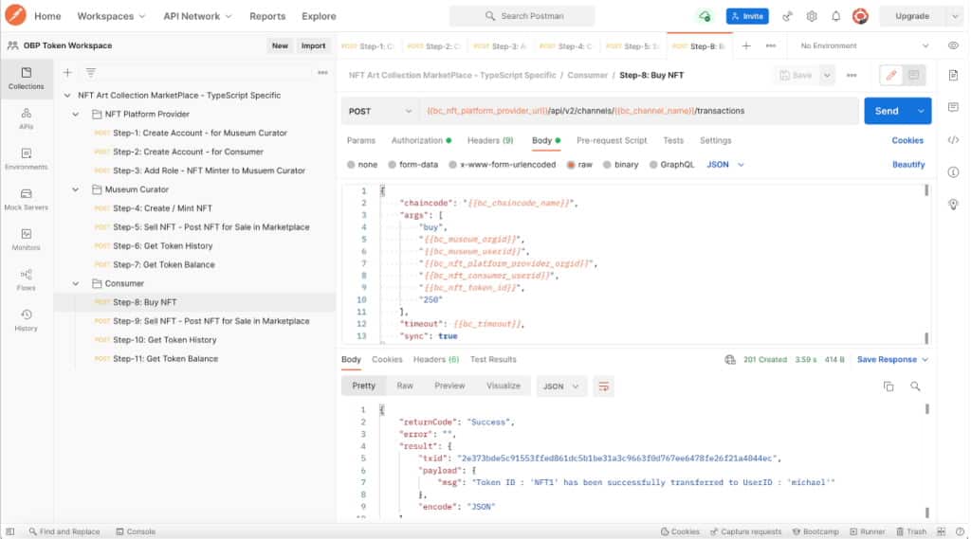Viewport: 971px width, 539px height.
Task: Open Monitors in the sidebar
Action: coord(26,240)
